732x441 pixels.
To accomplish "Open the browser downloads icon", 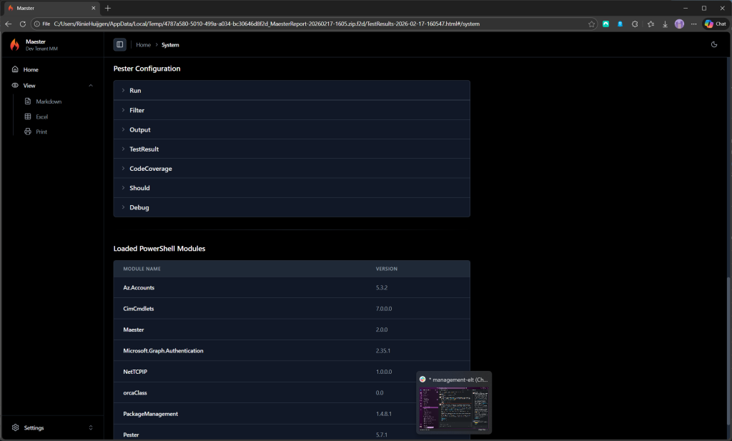I will coord(665,24).
